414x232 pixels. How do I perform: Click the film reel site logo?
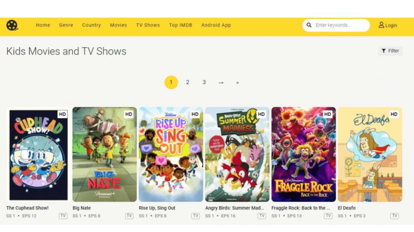pyautogui.click(x=12, y=25)
